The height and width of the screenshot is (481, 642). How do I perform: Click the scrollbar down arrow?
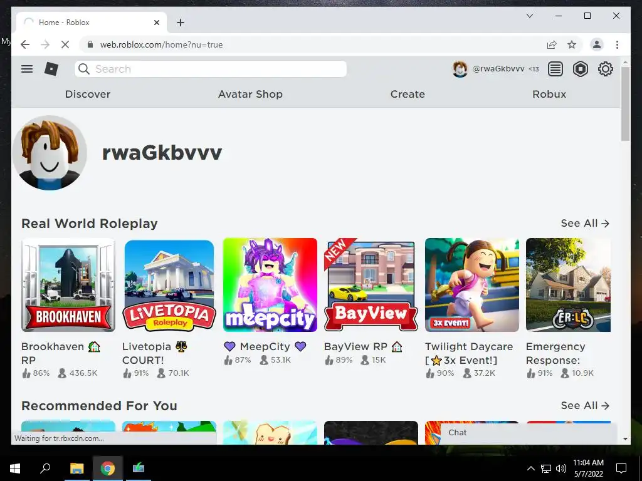tap(625, 439)
